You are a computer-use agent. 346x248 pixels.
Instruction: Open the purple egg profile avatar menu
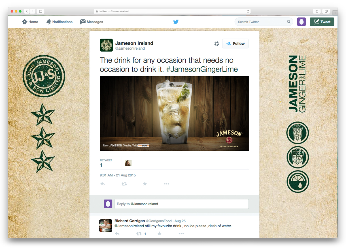[301, 22]
